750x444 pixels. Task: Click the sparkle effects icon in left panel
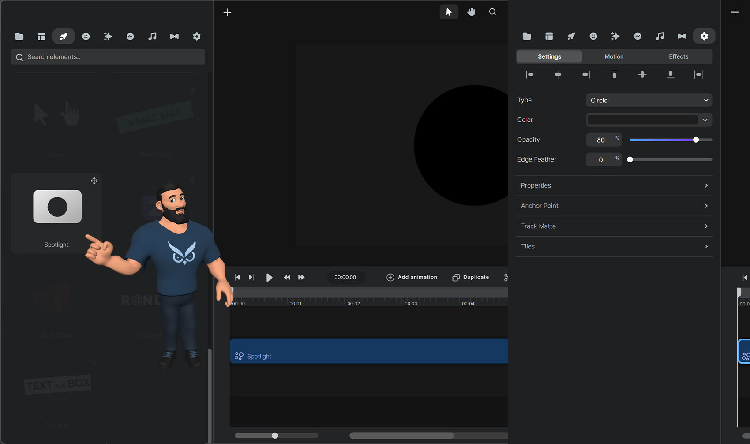[x=108, y=36]
